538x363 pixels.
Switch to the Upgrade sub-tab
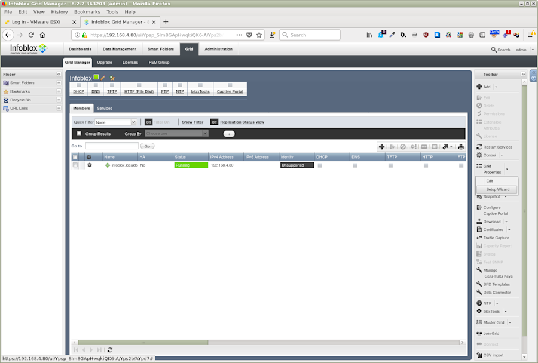click(x=105, y=62)
